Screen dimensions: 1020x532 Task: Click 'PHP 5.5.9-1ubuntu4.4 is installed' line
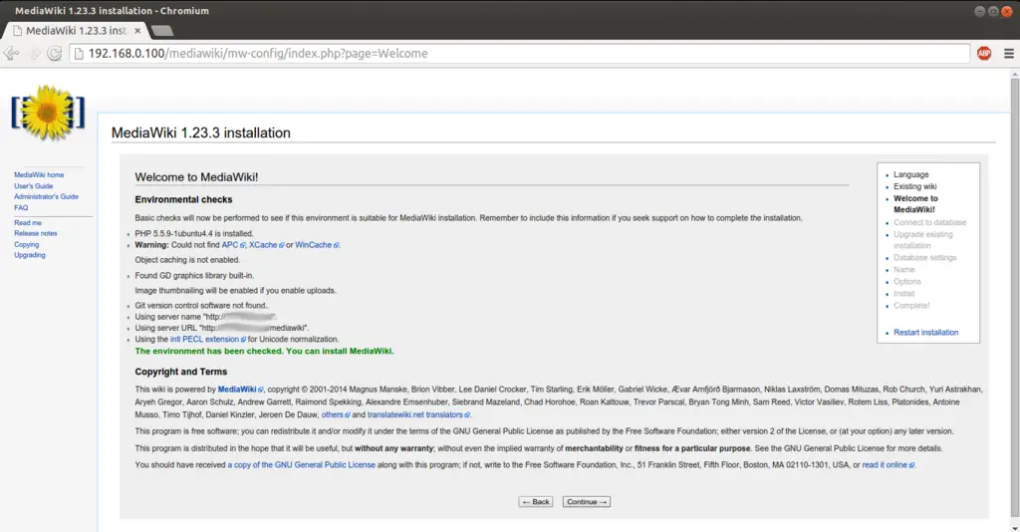click(194, 233)
